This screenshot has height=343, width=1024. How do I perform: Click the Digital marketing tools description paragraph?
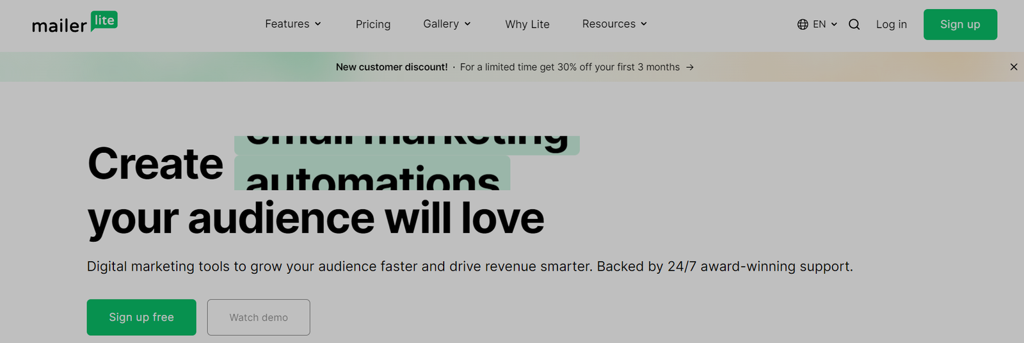[x=470, y=266]
